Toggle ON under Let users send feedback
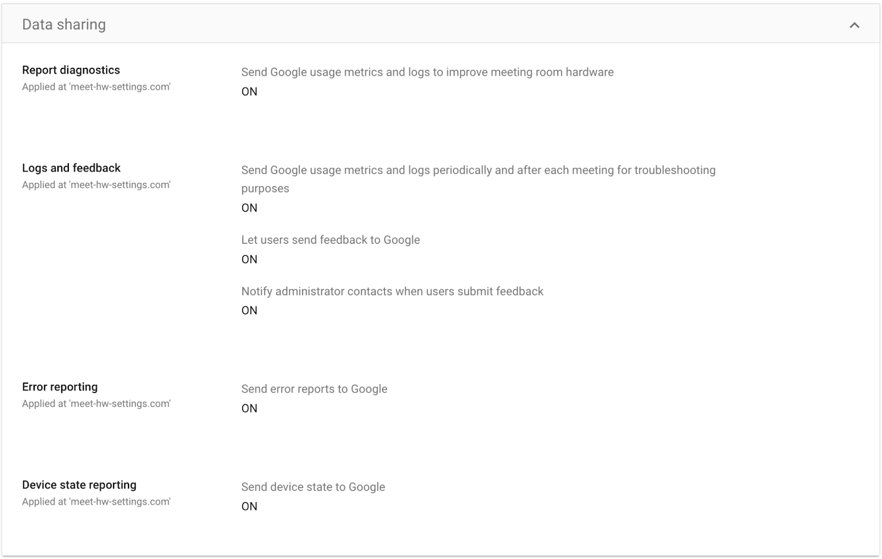 (249, 259)
